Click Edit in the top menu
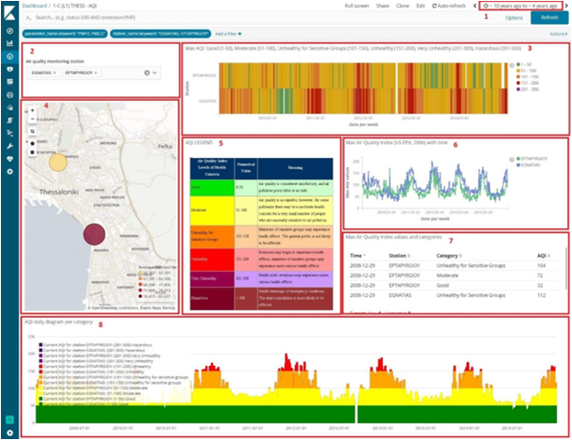The height and width of the screenshot is (440, 572). (420, 6)
